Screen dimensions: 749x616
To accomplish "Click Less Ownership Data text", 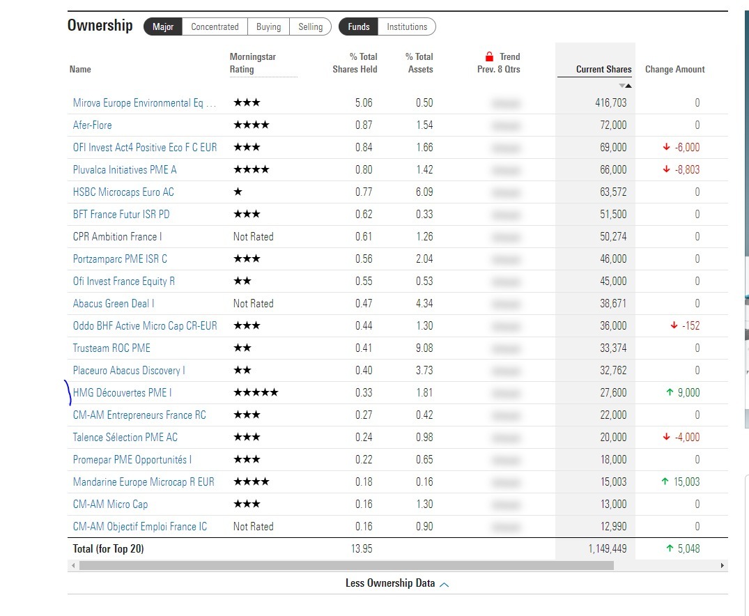I will click(x=390, y=583).
